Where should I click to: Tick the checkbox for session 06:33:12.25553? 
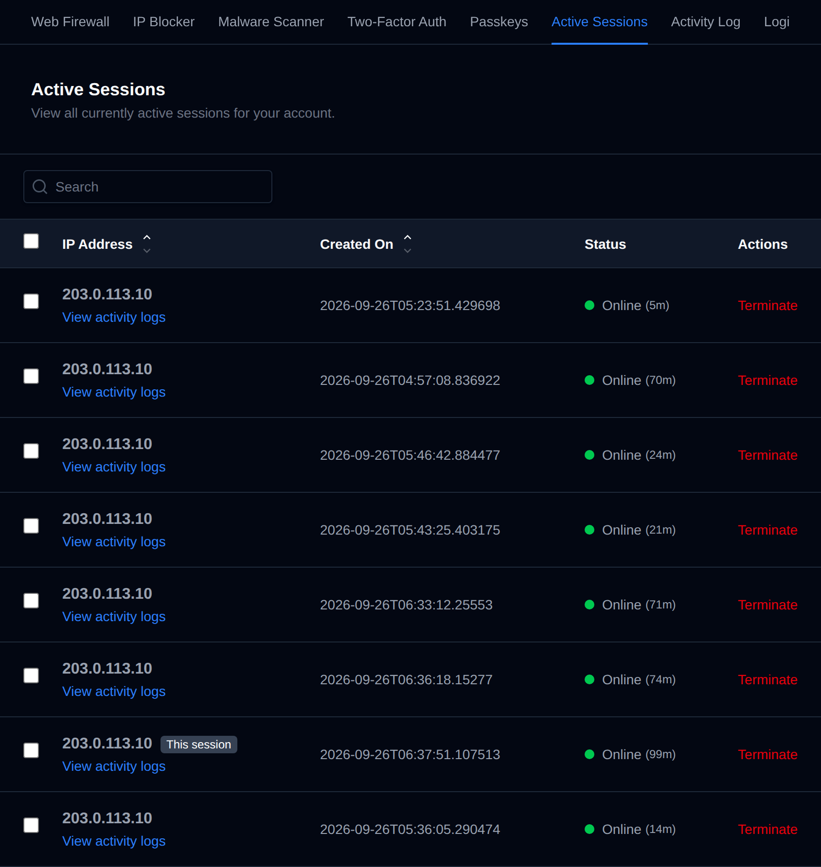tap(31, 601)
